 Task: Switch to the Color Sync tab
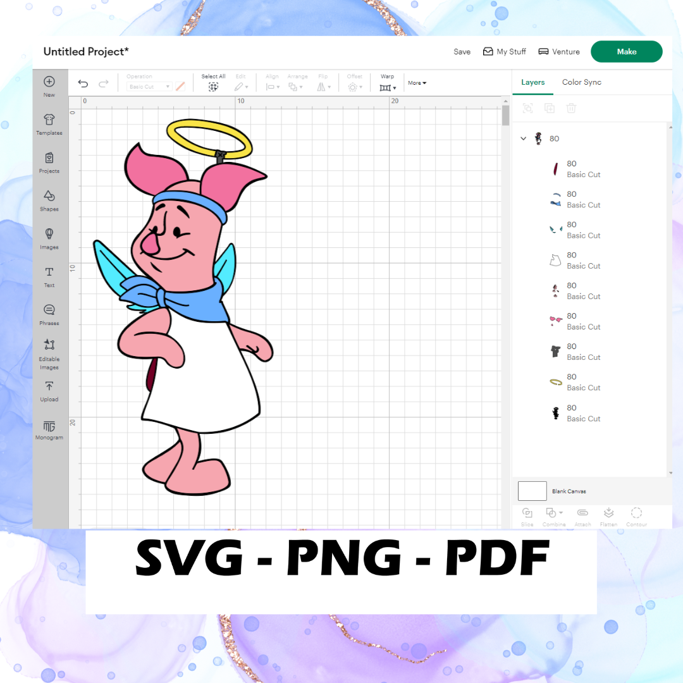582,82
